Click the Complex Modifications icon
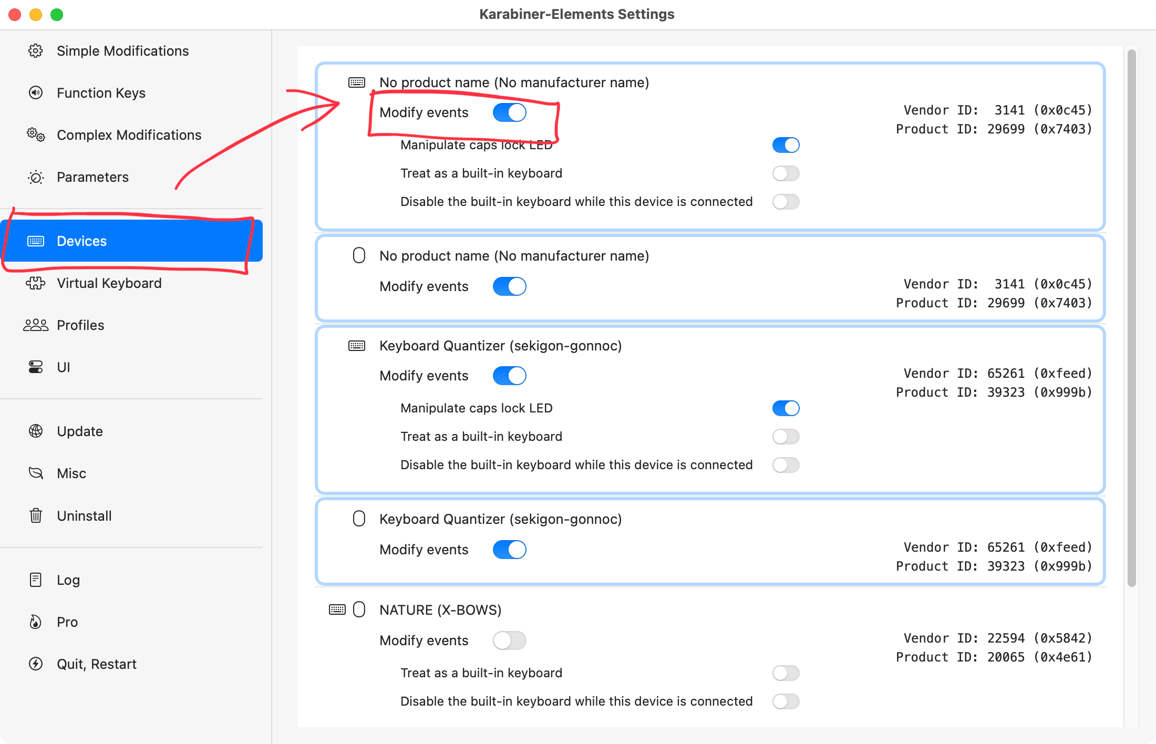 pos(36,135)
